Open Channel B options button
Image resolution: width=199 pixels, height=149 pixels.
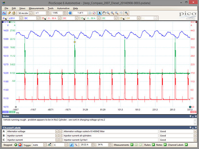pos(44,18)
